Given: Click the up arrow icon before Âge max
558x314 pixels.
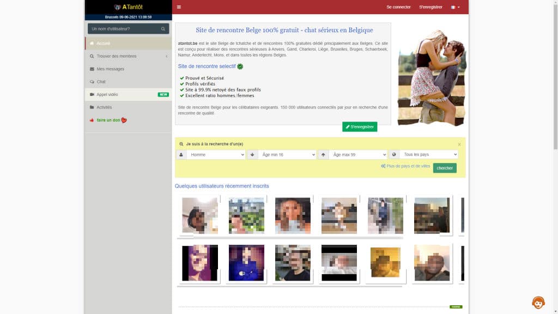Looking at the screenshot, I should click(x=323, y=155).
